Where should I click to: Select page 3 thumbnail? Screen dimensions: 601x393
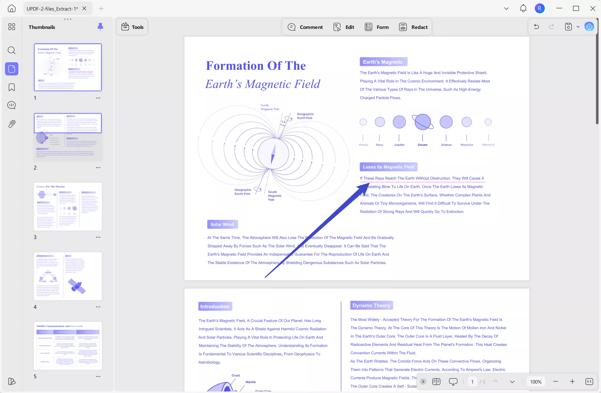(x=68, y=206)
